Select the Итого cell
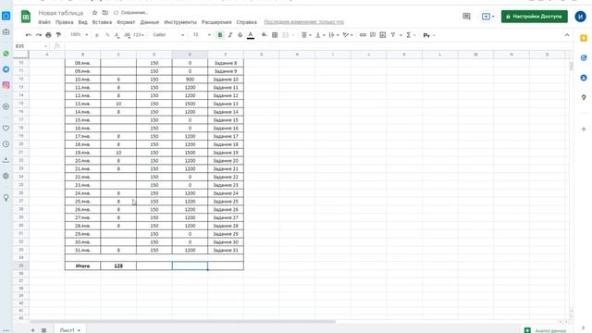The width and height of the screenshot is (592, 333). click(82, 266)
